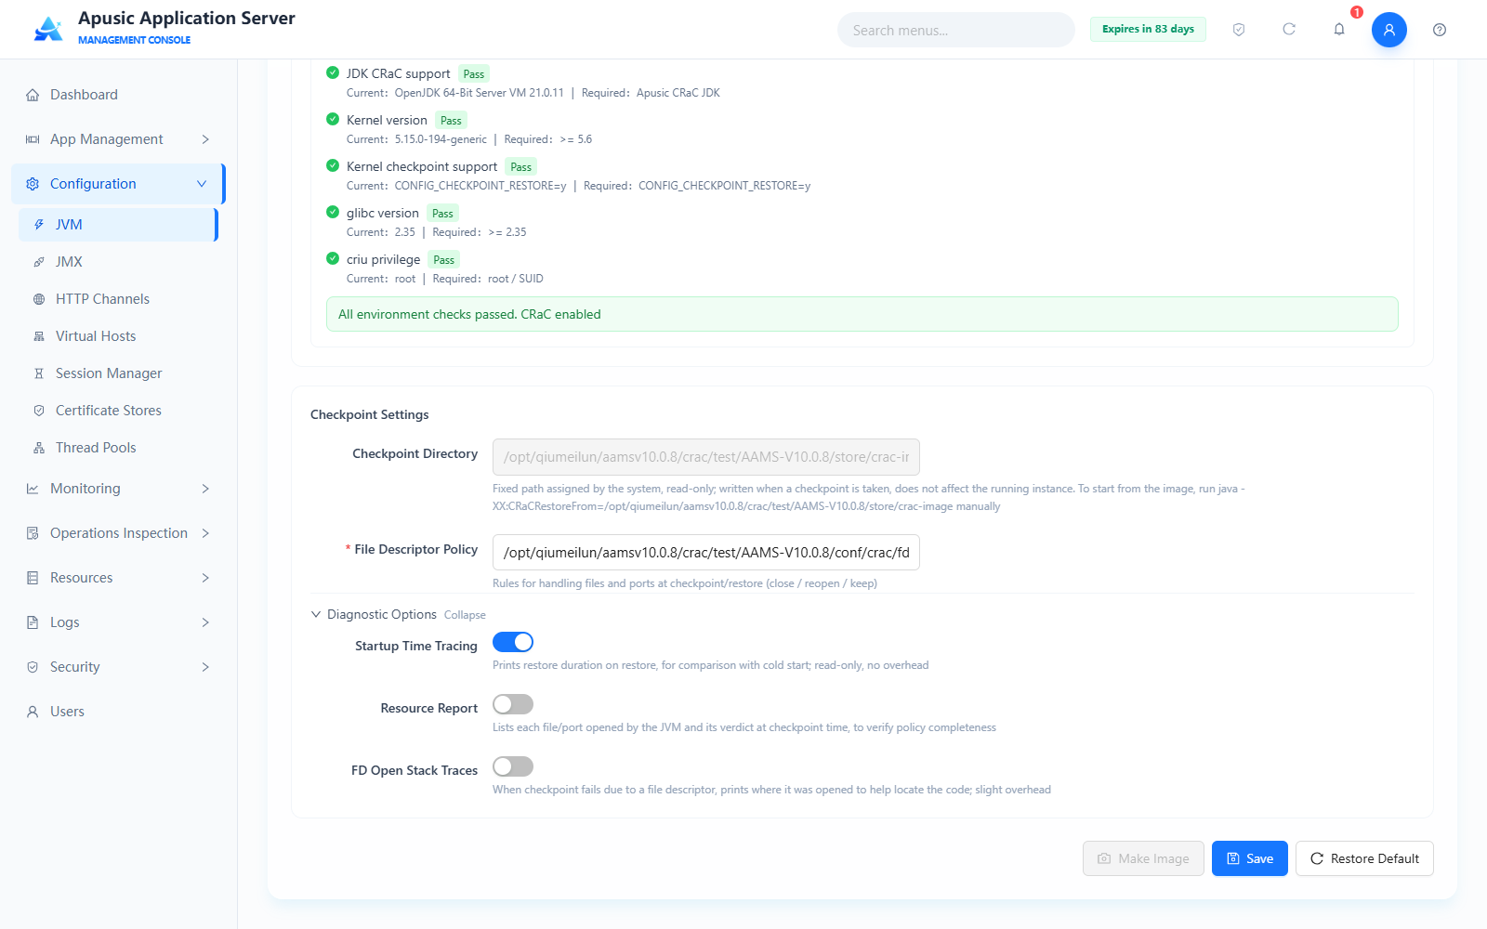
Task: Click the Configuration gear icon
Action: 33,184
